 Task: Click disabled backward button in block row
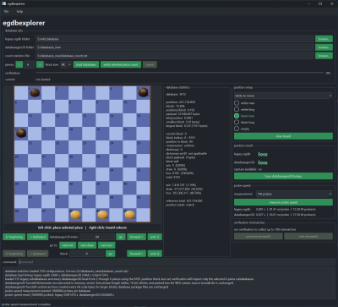click(37, 254)
